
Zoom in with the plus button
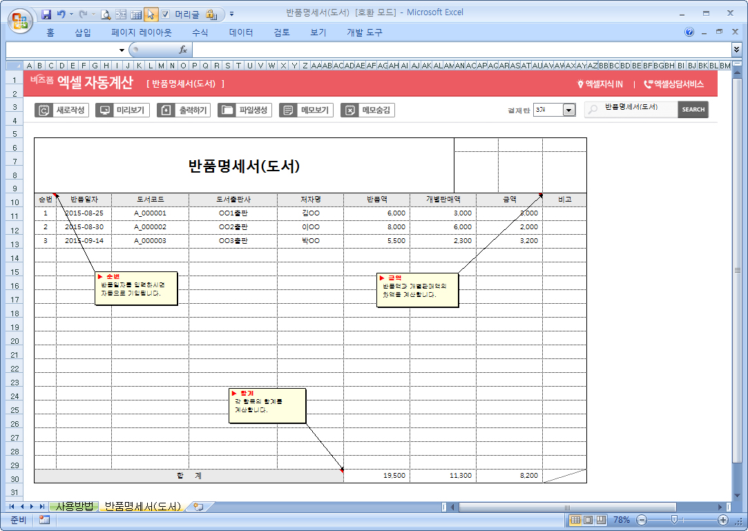[x=723, y=520]
